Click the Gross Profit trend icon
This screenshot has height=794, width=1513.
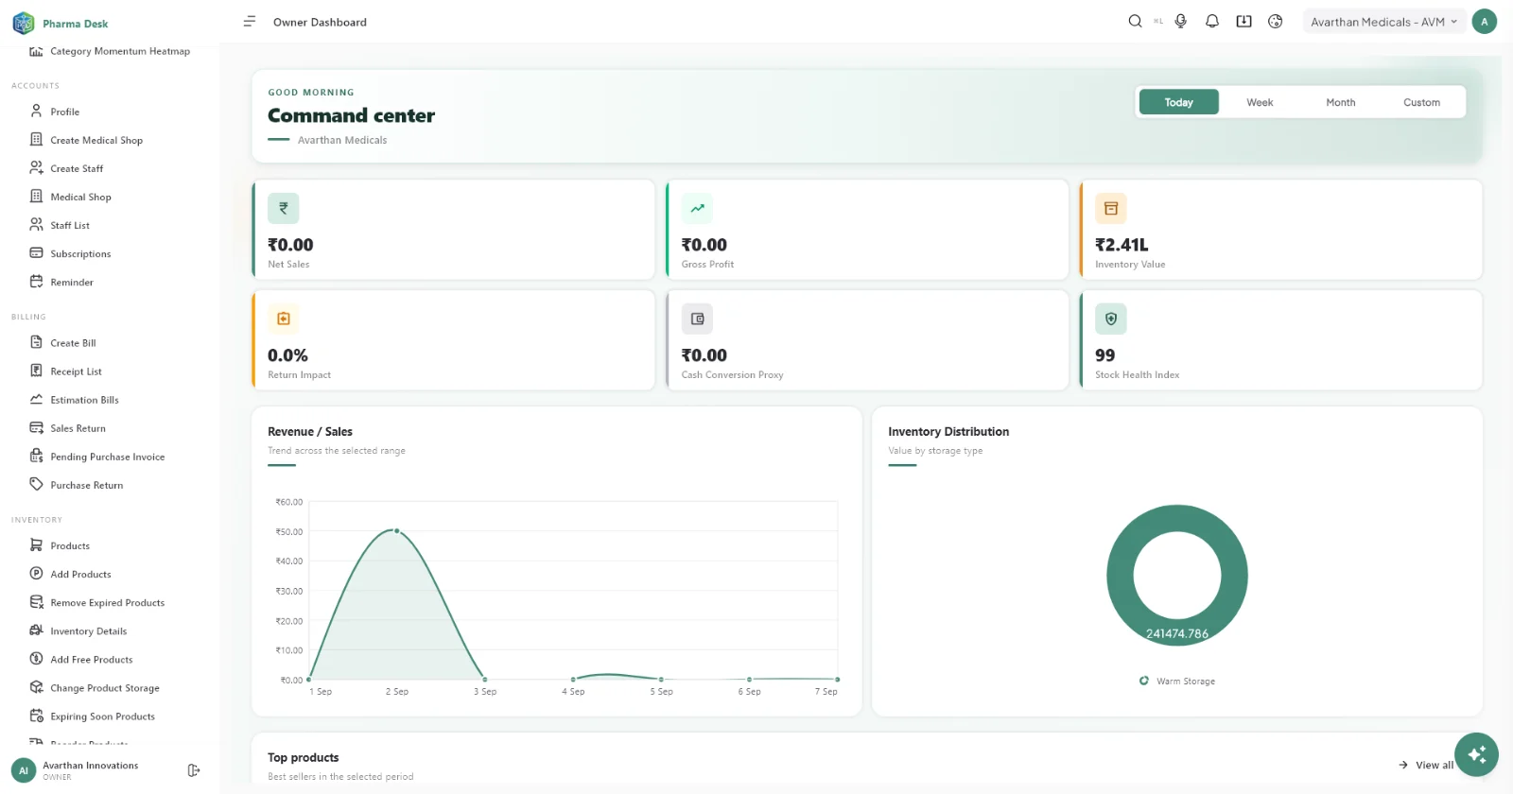pyautogui.click(x=697, y=208)
